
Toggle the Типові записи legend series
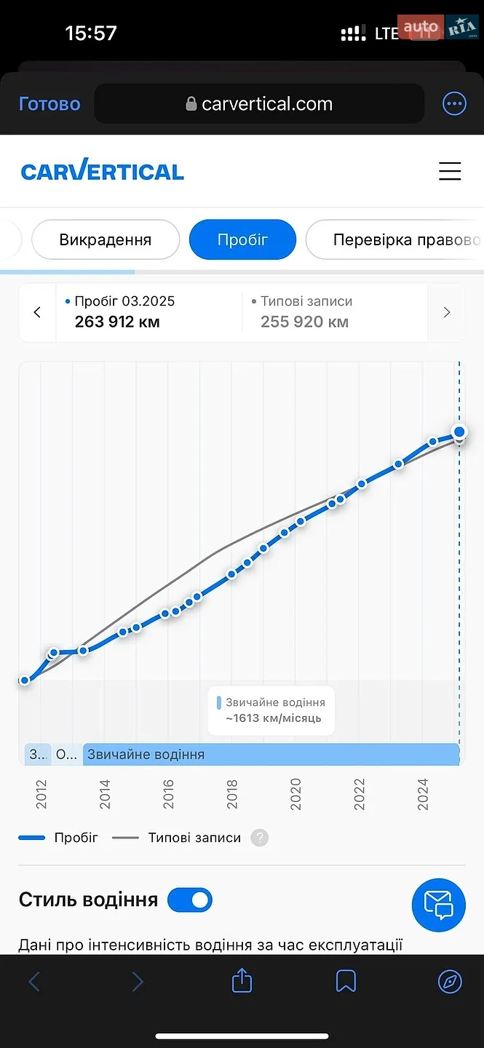(176, 838)
